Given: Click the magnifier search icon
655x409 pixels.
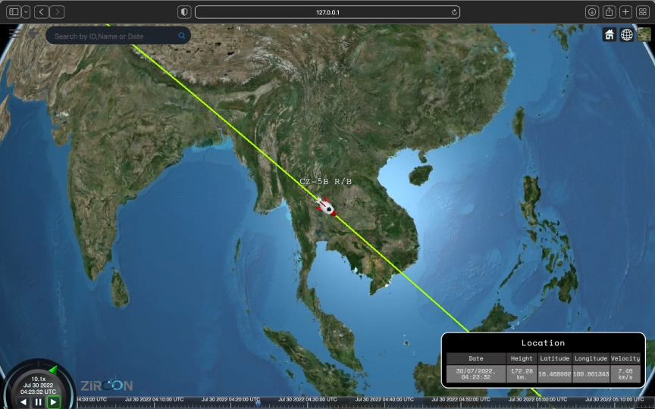Looking at the screenshot, I should (182, 36).
